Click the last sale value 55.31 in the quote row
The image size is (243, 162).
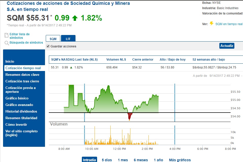(x=55, y=67)
